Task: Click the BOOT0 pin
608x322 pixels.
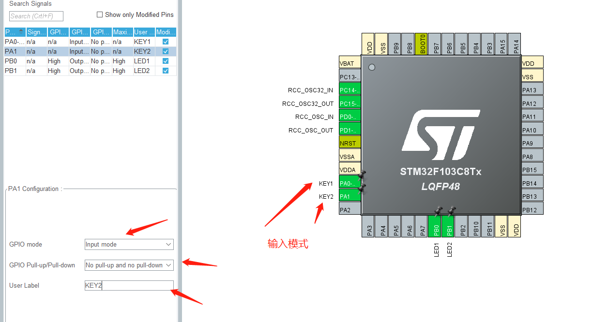Action: pyautogui.click(x=422, y=44)
